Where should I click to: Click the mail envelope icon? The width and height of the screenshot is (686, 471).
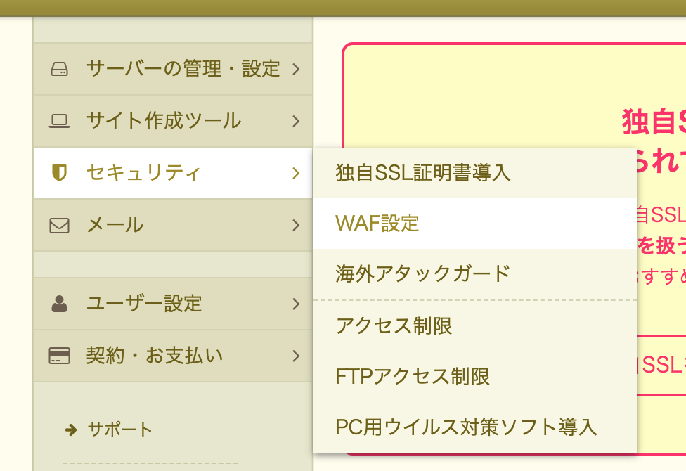coord(60,226)
